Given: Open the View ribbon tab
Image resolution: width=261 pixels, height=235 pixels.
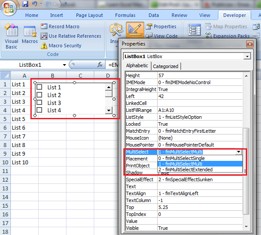Looking at the screenshot, I should pyautogui.click(x=205, y=15).
